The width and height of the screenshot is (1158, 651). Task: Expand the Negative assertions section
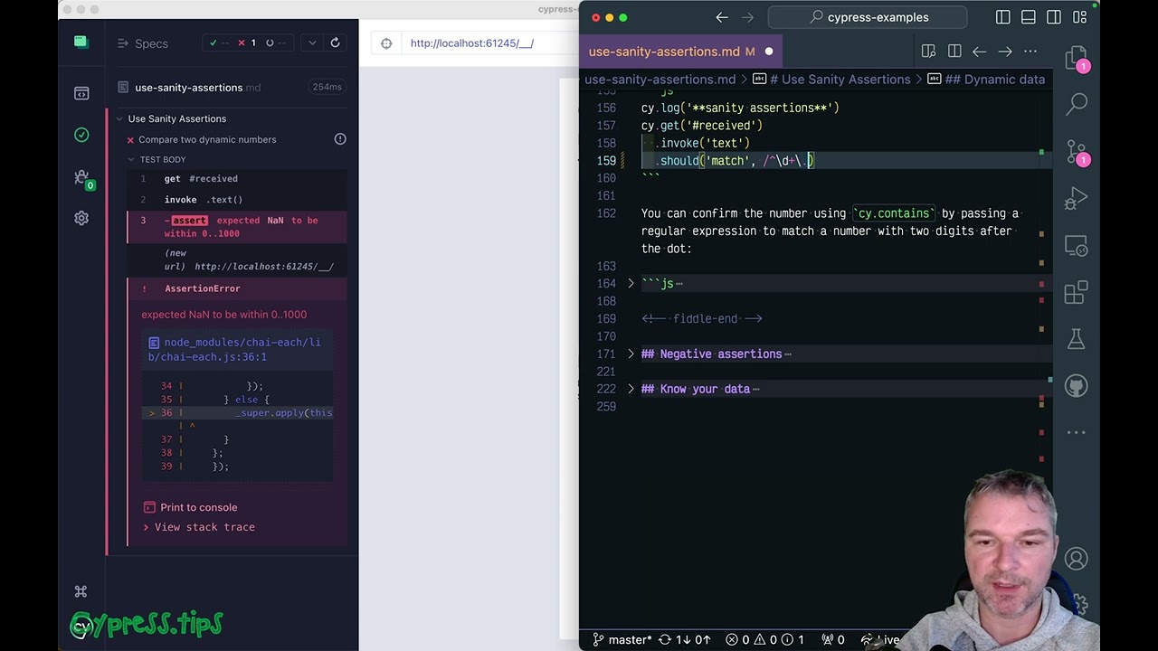pos(631,354)
